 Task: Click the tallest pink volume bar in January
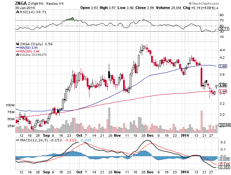point(202,122)
